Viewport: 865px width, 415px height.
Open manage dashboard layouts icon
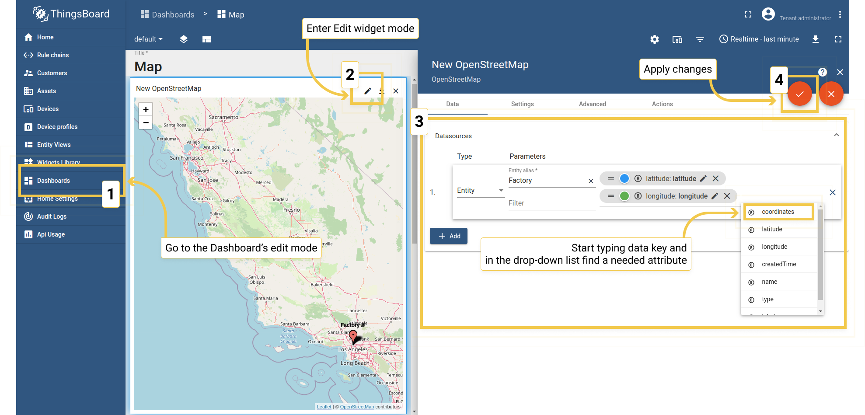point(184,39)
